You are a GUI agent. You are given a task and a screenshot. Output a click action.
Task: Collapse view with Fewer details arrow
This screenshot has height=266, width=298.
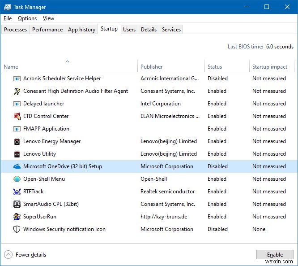click(8, 255)
